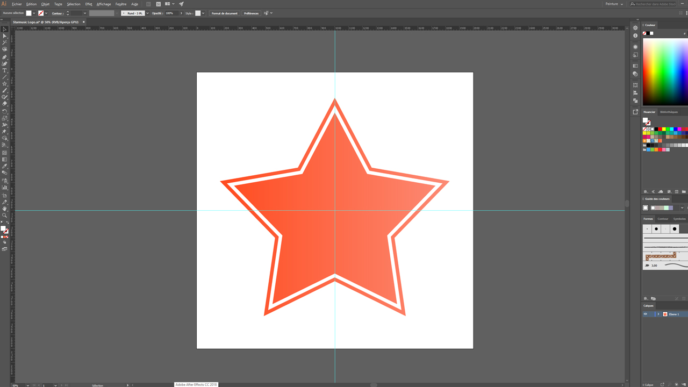
Task: Select the Hand tool
Action: tap(5, 209)
